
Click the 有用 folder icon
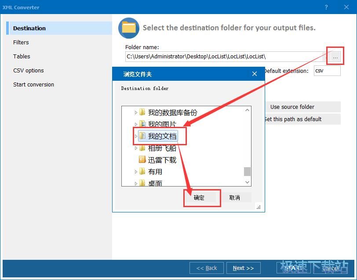[142, 171]
